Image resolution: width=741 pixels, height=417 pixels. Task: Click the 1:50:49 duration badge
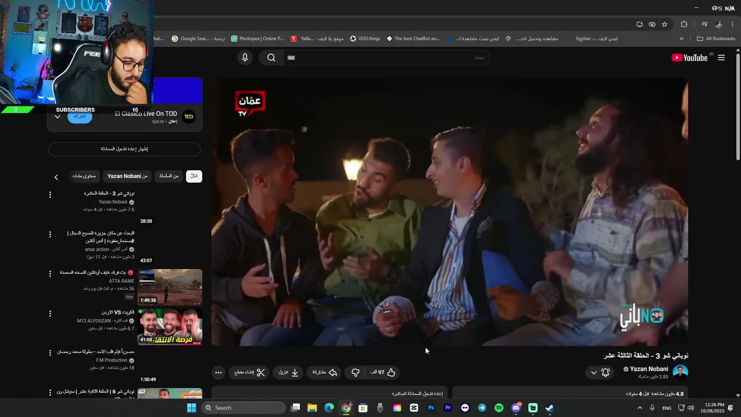click(x=148, y=379)
